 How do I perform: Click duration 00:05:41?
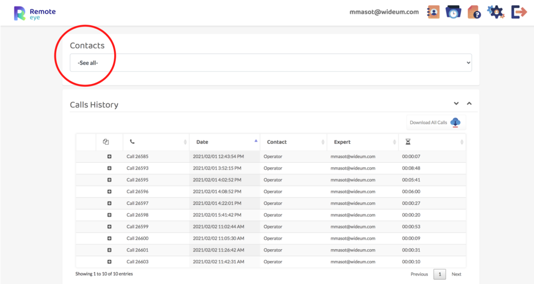point(411,180)
